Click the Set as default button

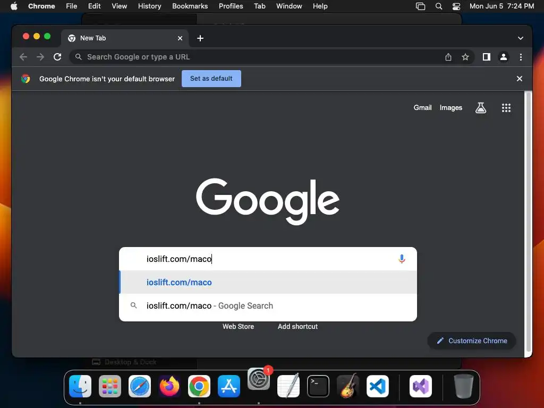pos(211,79)
